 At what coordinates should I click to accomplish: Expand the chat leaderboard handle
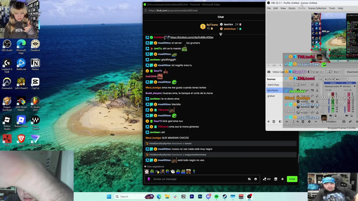point(221,34)
